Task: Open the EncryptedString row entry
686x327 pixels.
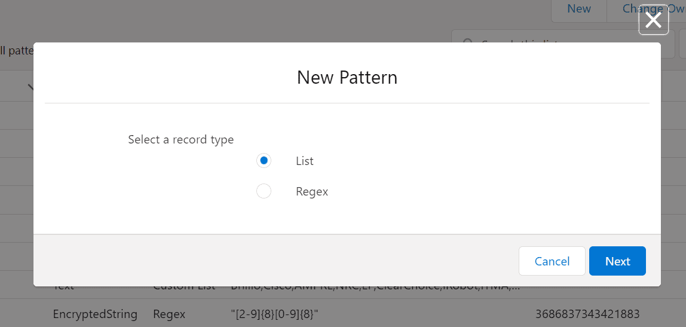Action: point(95,314)
